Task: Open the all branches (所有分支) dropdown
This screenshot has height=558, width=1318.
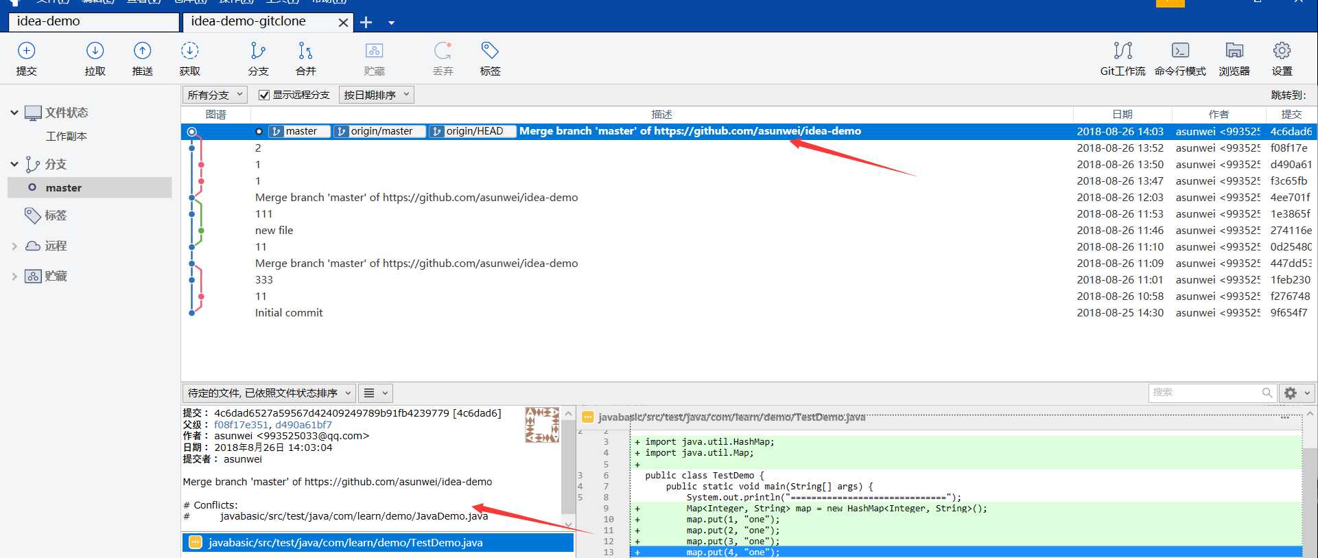Action: click(215, 95)
